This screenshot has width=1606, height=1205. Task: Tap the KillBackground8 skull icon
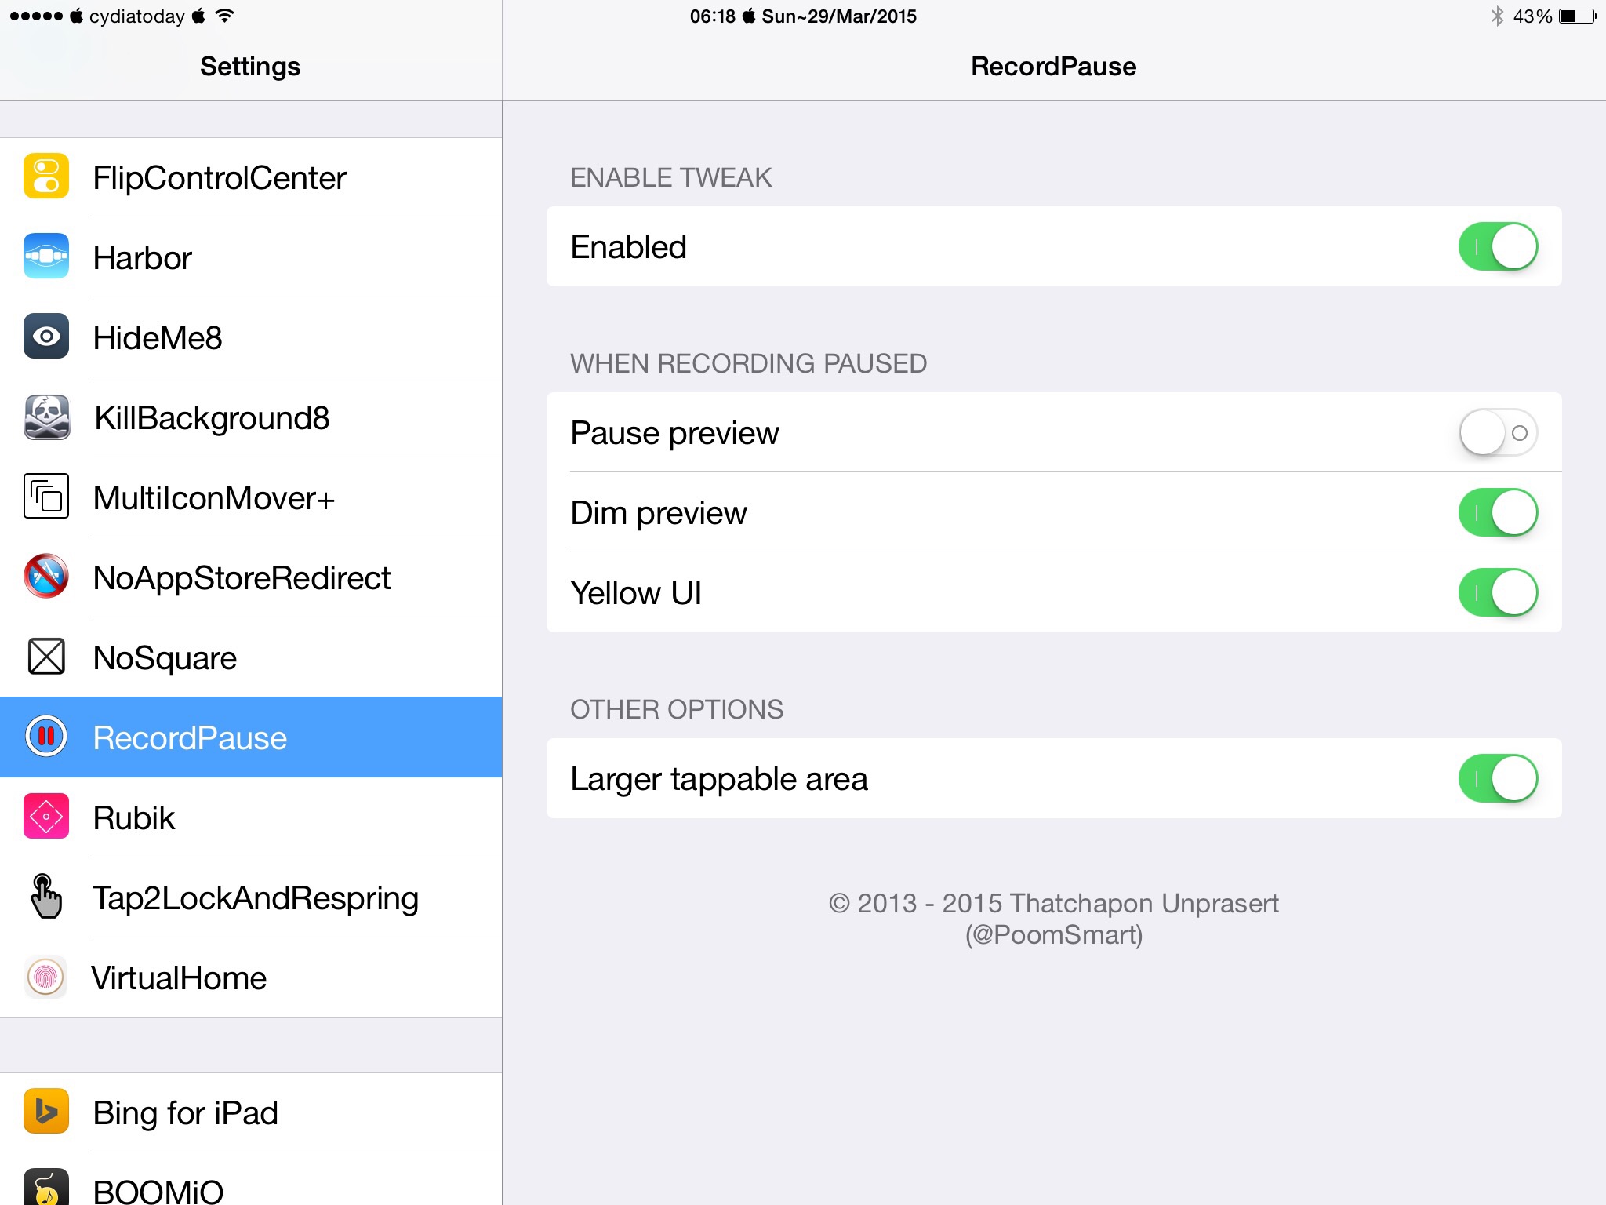click(x=46, y=417)
